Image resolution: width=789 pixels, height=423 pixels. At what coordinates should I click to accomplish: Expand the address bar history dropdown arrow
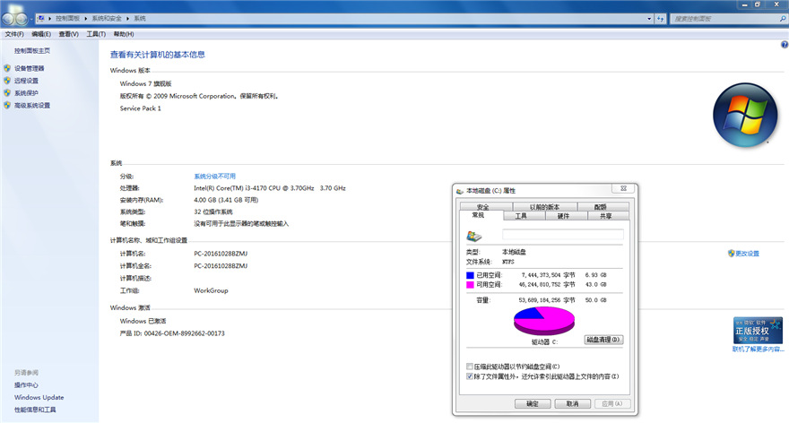649,17
